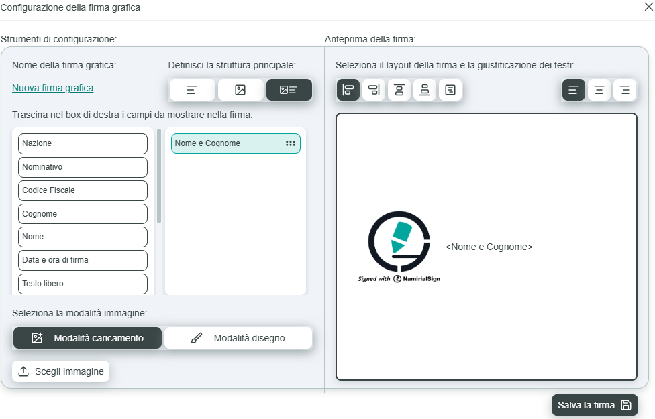Viewport: 655px width, 419px height.
Task: Click the drag handle on Nome e Cognome
Action: (x=291, y=143)
